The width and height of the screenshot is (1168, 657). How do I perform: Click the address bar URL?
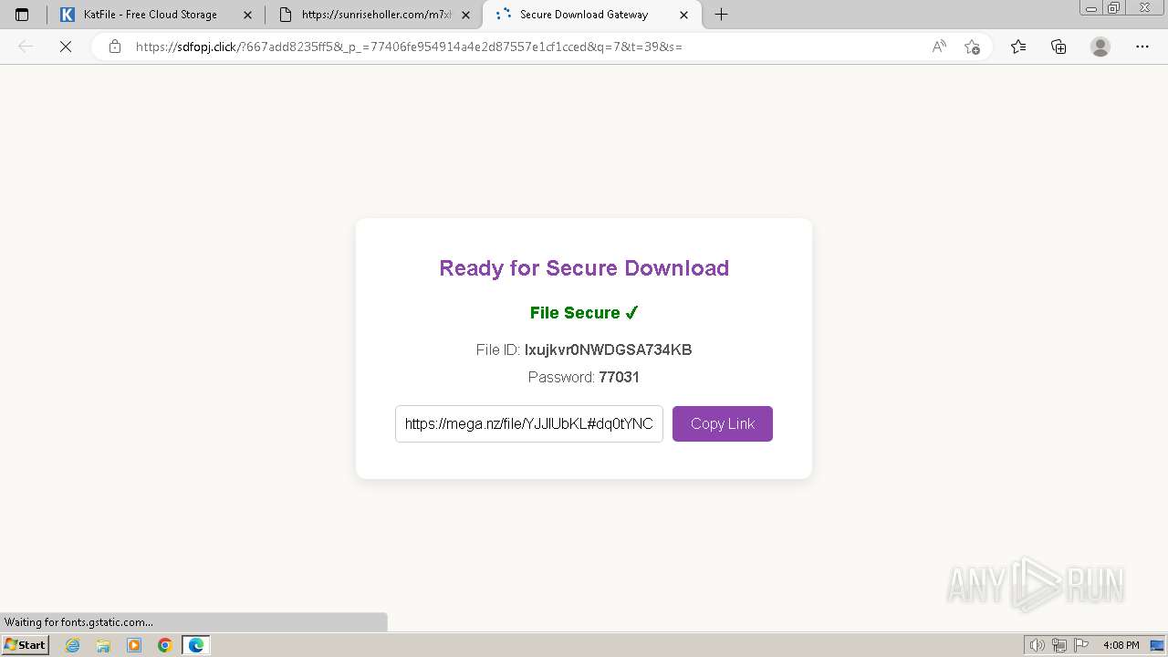click(x=409, y=47)
